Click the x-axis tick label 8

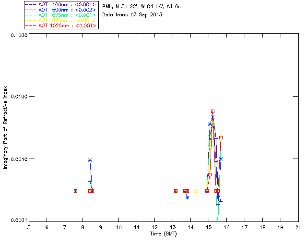click(x=83, y=227)
